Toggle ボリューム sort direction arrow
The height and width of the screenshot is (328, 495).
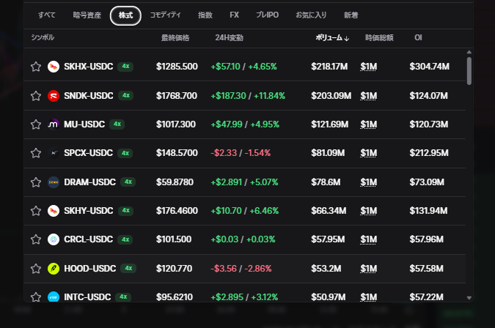[347, 39]
